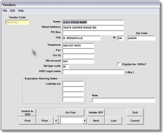Click the Cancel button
Screen dimensions: 164x134
click(135, 121)
